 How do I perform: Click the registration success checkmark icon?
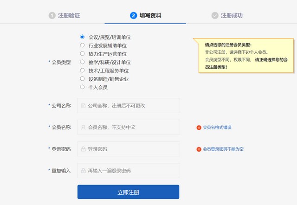point(214,15)
